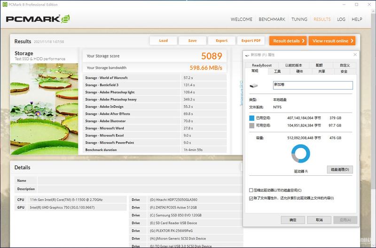This screenshot has height=248, width=376.
Task: Click the gray free-space color square
Action: click(251, 126)
